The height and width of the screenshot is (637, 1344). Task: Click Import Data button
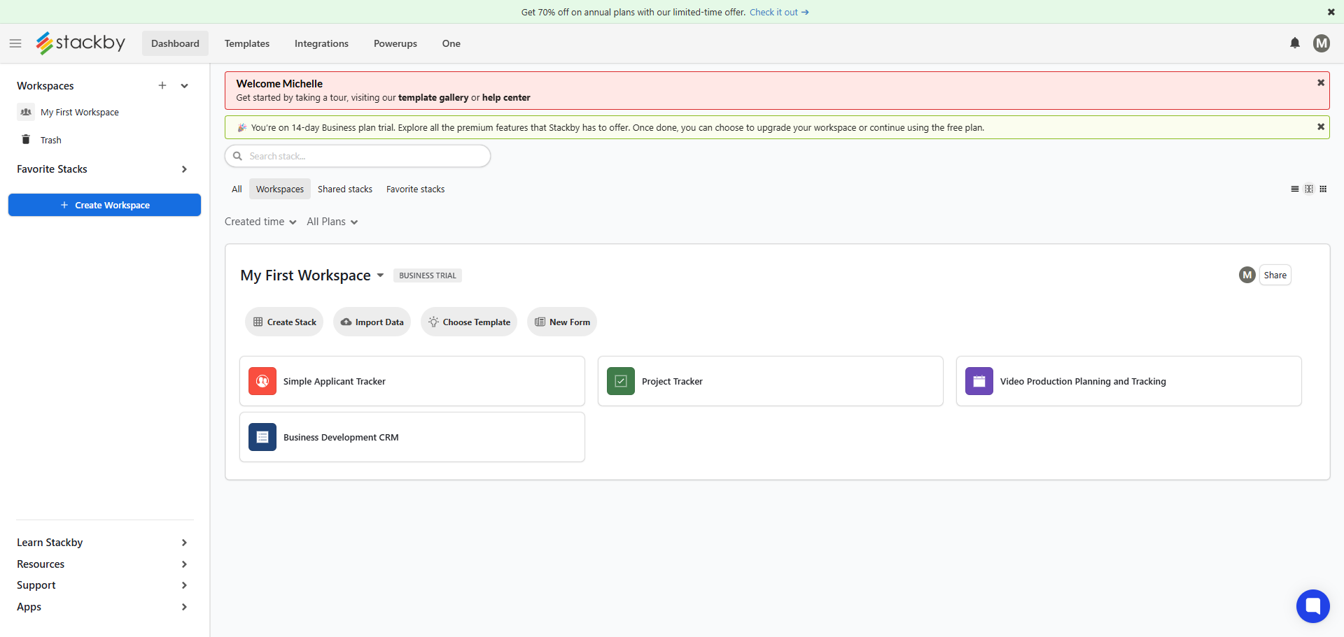click(x=372, y=322)
